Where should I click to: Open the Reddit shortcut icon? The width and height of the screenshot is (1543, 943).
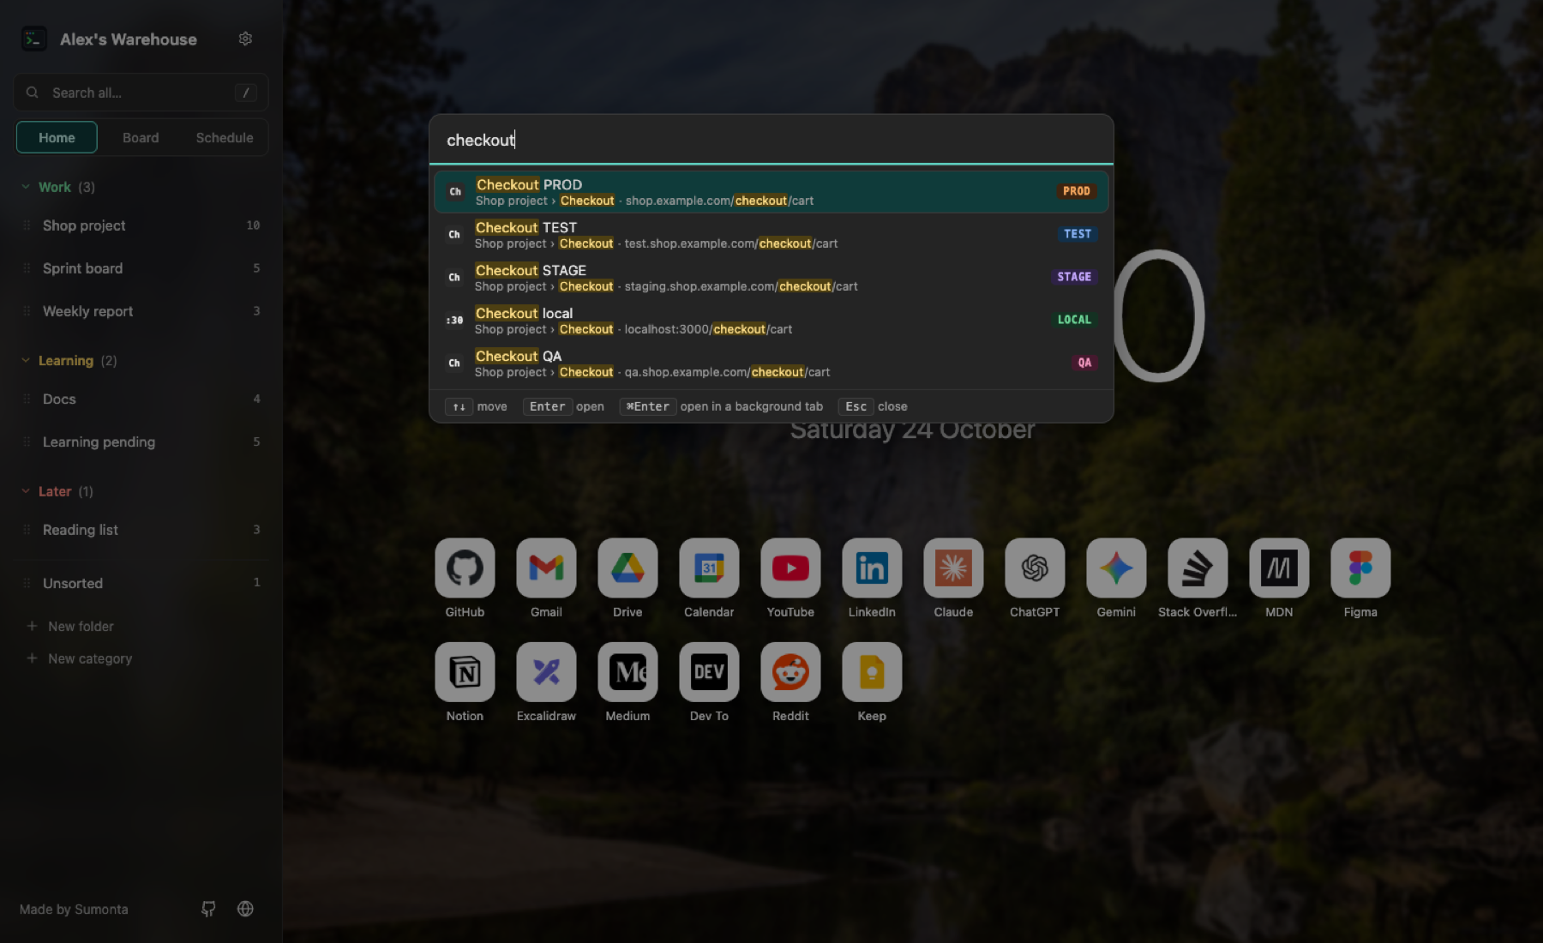[790, 672]
